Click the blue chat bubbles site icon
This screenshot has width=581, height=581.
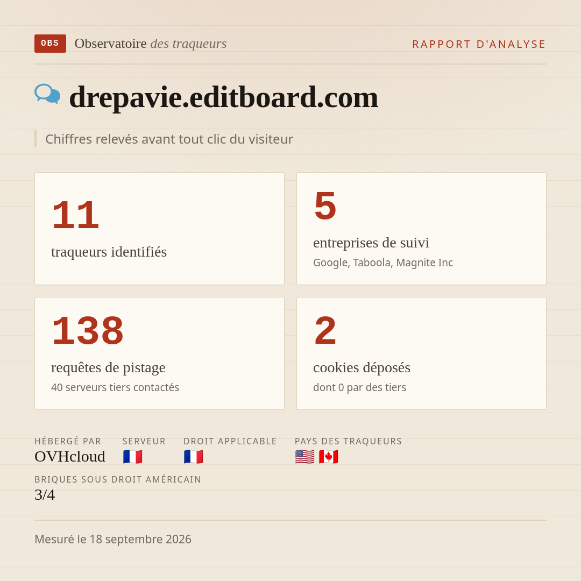point(47,94)
